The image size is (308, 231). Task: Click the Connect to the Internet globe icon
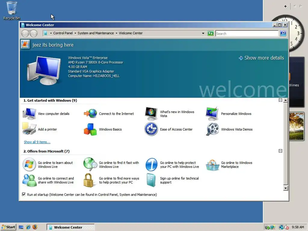90,113
